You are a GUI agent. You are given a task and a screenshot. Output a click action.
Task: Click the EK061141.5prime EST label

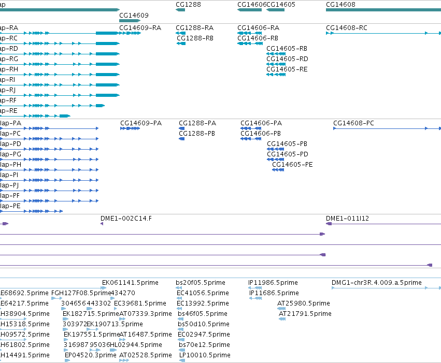(x=130, y=282)
